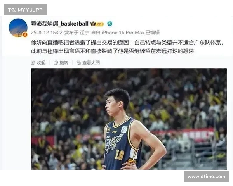Open full-size image via 查看大图 text

pyautogui.click(x=91, y=63)
